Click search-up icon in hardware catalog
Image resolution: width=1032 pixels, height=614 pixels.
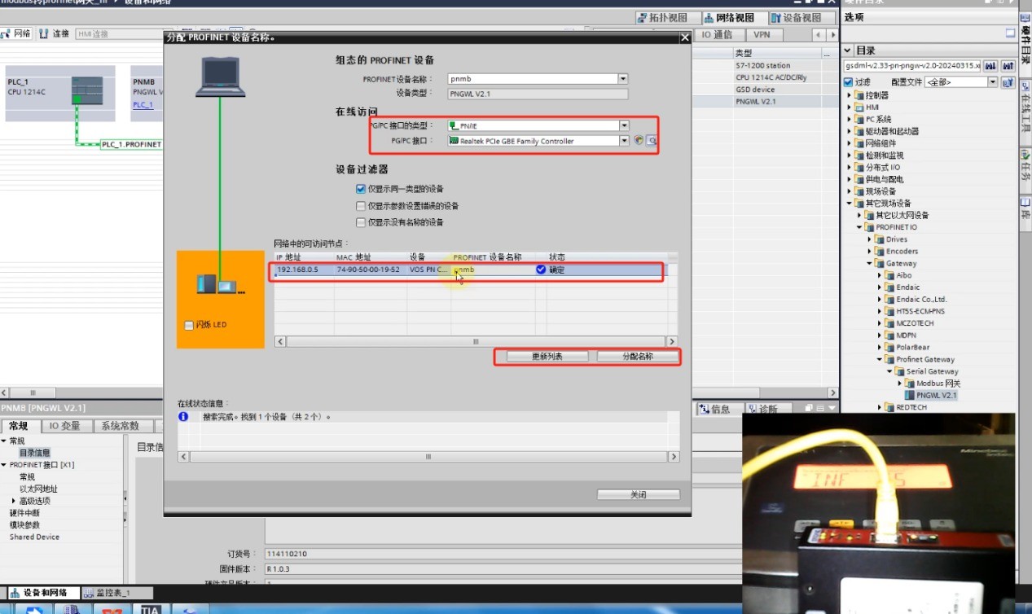coord(1008,65)
